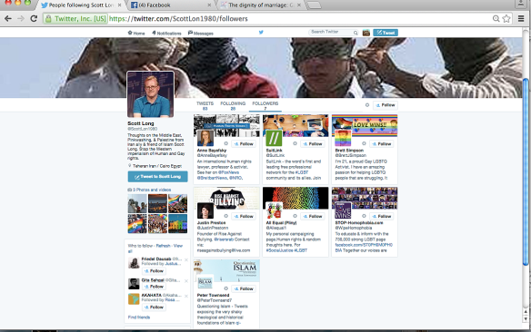Click the browser address bar URL
Viewport: 531px width, 332px height.
point(178,18)
